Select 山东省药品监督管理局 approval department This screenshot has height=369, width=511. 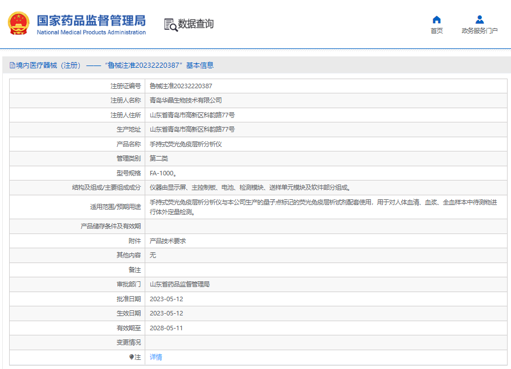click(x=179, y=284)
